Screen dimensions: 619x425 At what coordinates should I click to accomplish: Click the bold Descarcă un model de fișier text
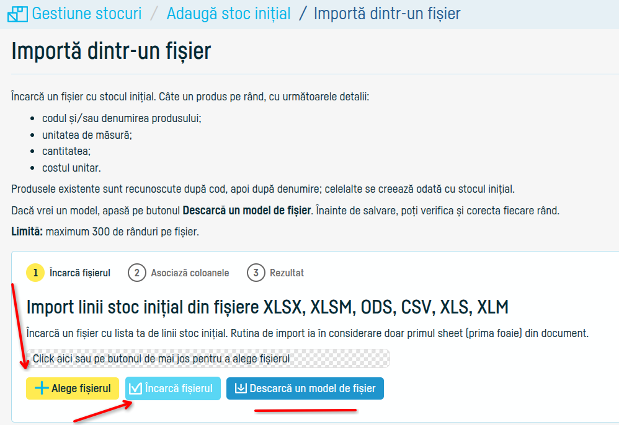tap(247, 211)
